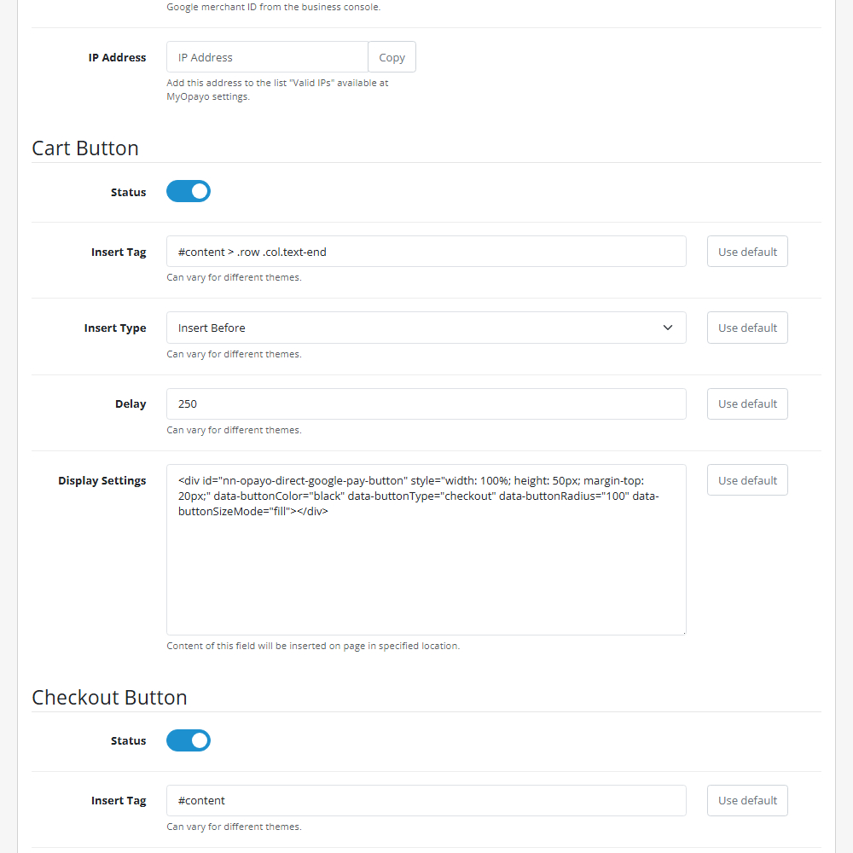This screenshot has width=853, height=853.
Task: Click inside the Display Settings textarea
Action: point(426,572)
